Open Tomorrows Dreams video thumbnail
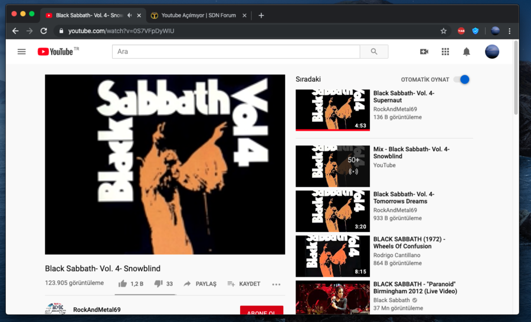Screen dimensions: 531x322 tap(333, 211)
